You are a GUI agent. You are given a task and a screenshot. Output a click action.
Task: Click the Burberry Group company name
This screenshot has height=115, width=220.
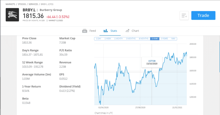tap(51, 10)
